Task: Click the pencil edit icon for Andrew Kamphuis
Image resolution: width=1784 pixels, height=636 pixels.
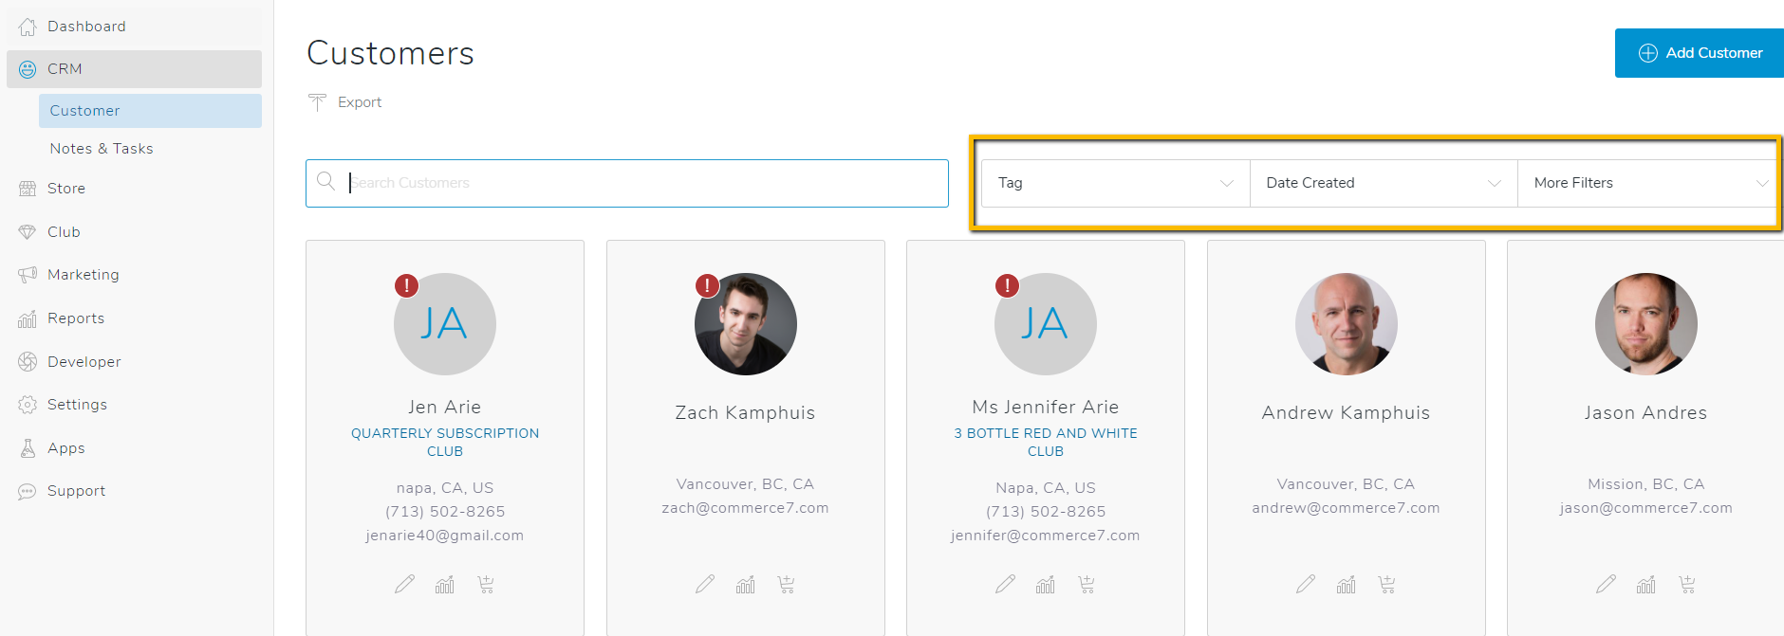Action: [1306, 584]
